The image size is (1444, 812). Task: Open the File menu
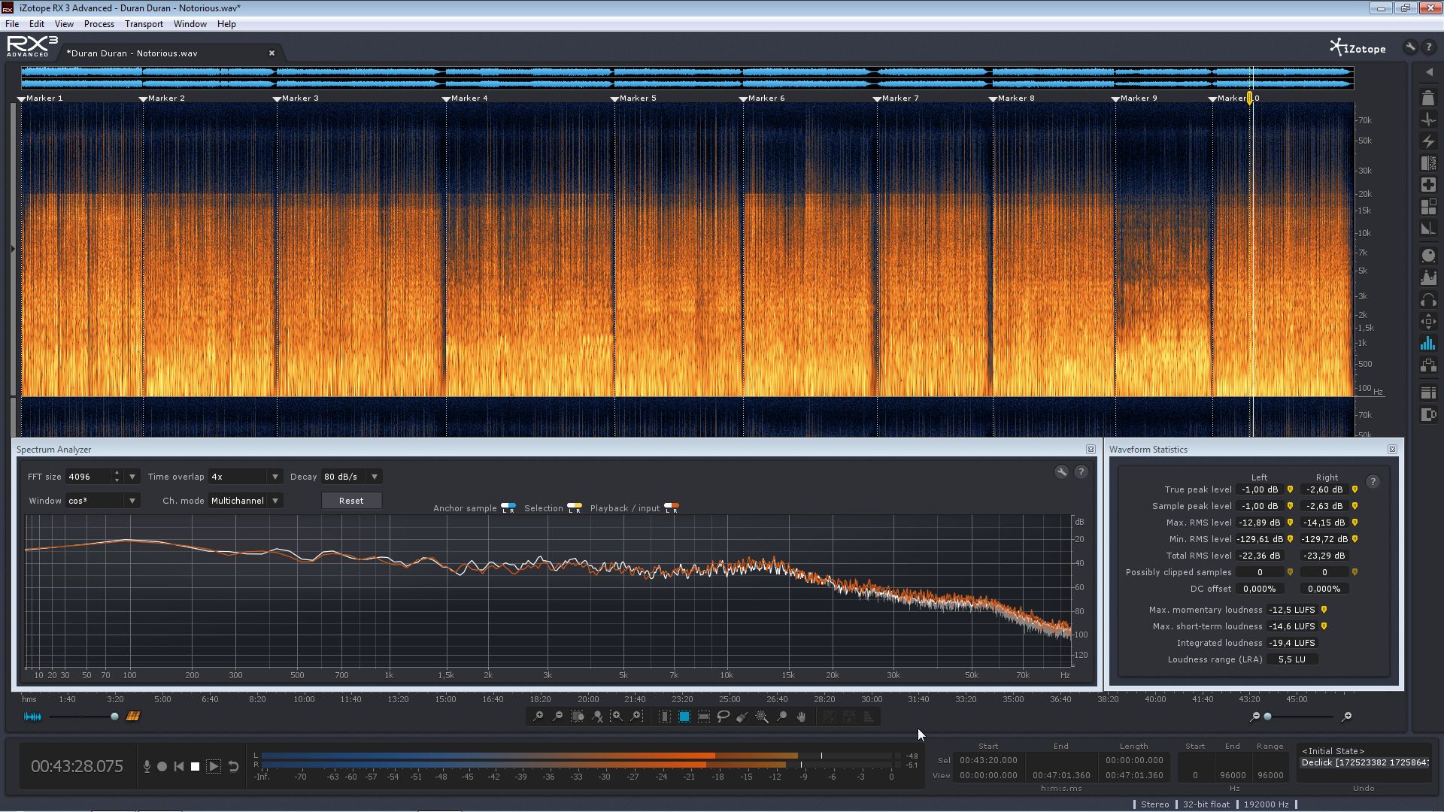coord(12,24)
